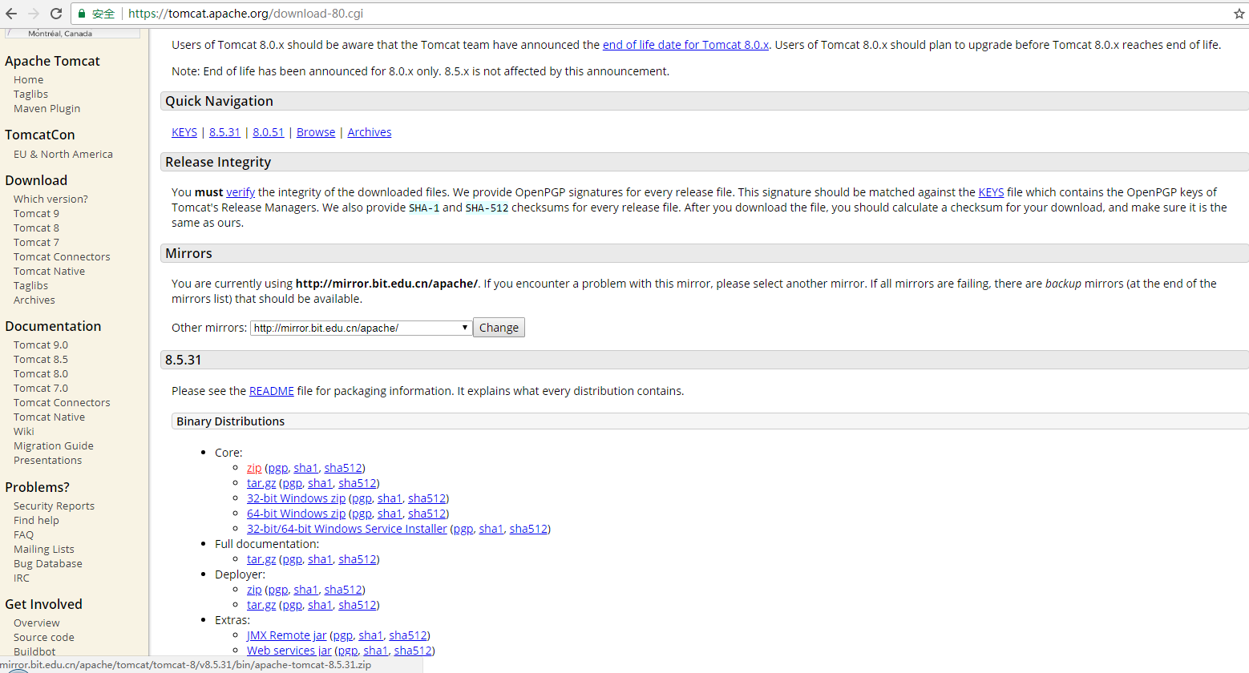Viewport: 1249px width, 673px height.
Task: Open the KEYS quick navigation link
Action: pos(184,132)
